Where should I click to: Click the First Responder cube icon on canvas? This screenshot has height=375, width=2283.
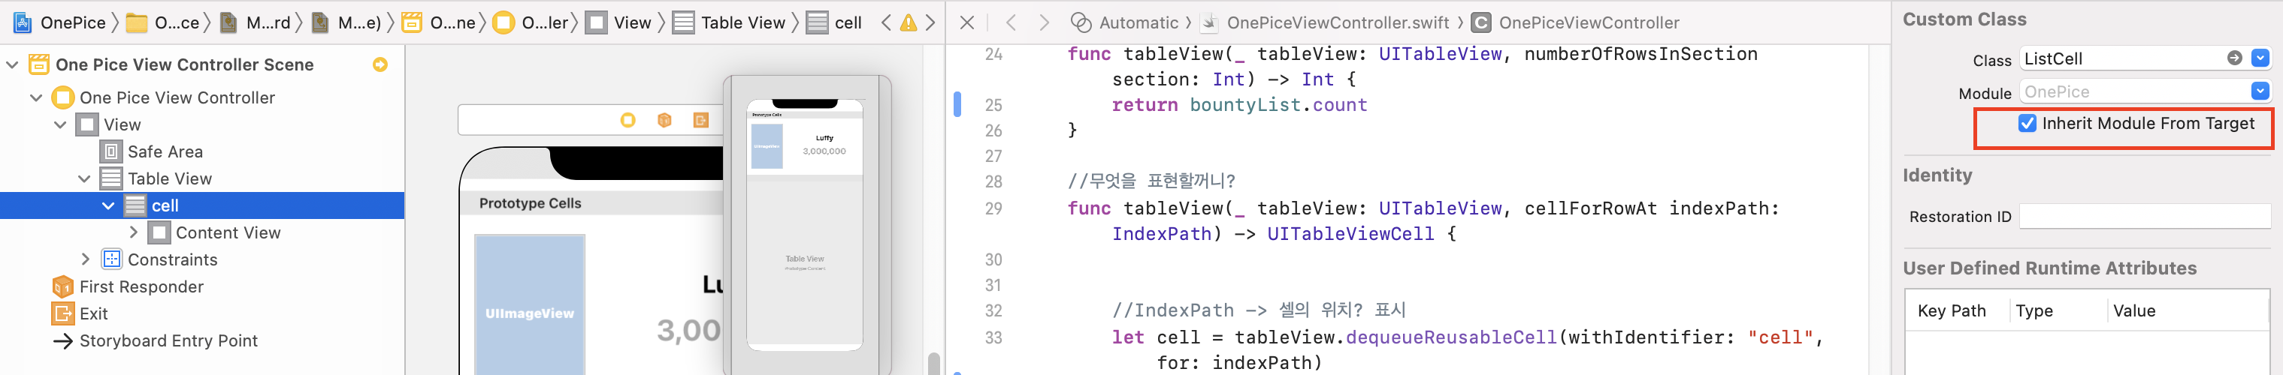[x=664, y=120]
